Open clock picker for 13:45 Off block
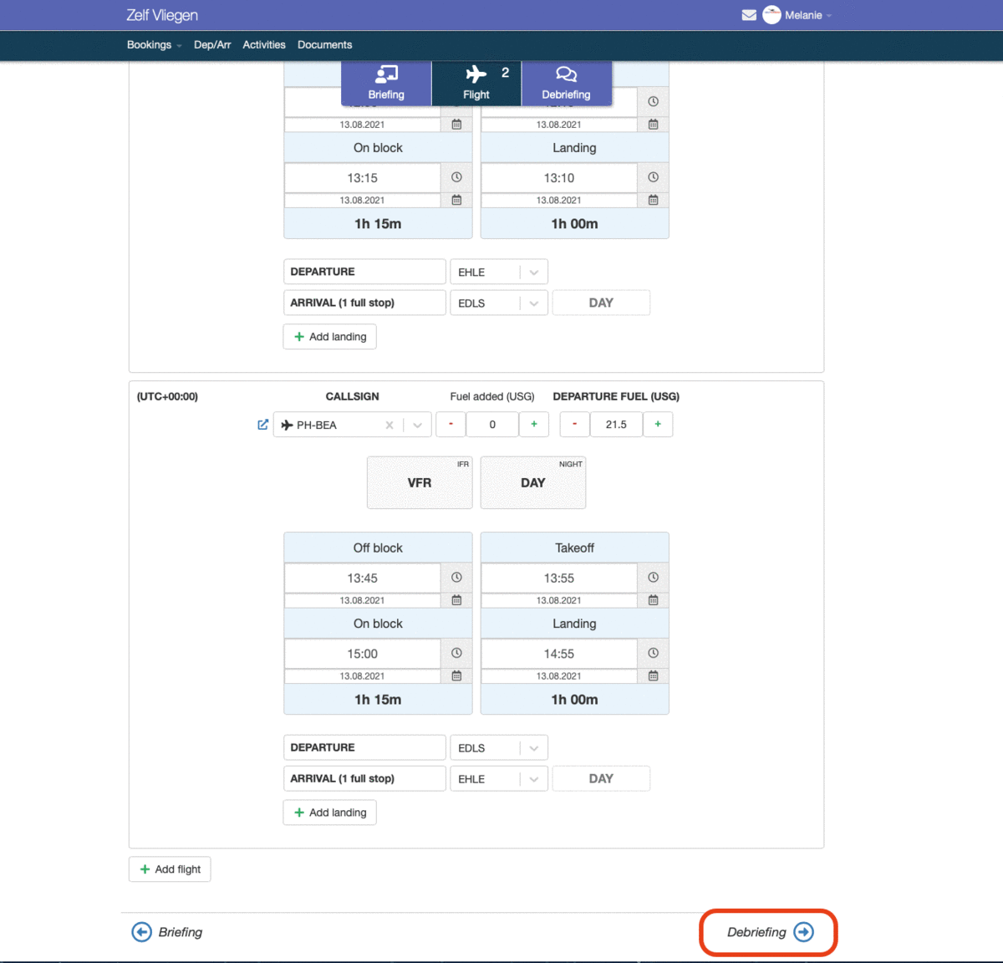Image resolution: width=1003 pixels, height=963 pixels. (x=456, y=578)
